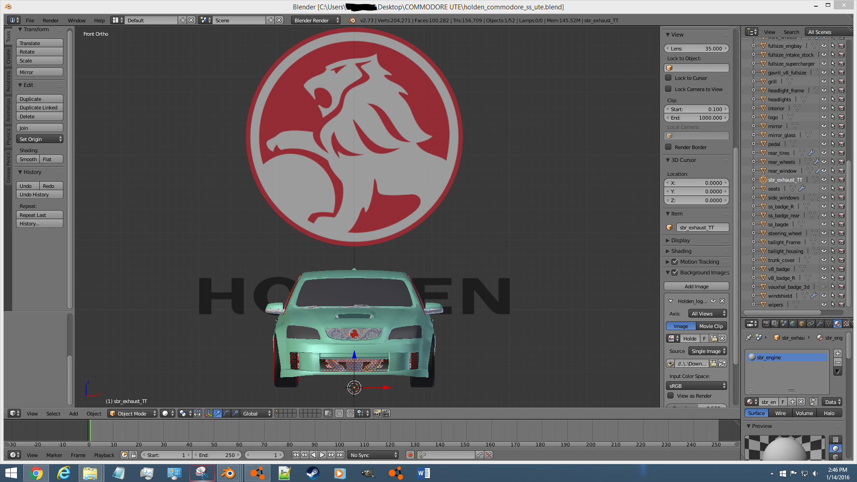This screenshot has height=482, width=857.
Task: Pin the properties context with pushpin
Action: [x=749, y=338]
